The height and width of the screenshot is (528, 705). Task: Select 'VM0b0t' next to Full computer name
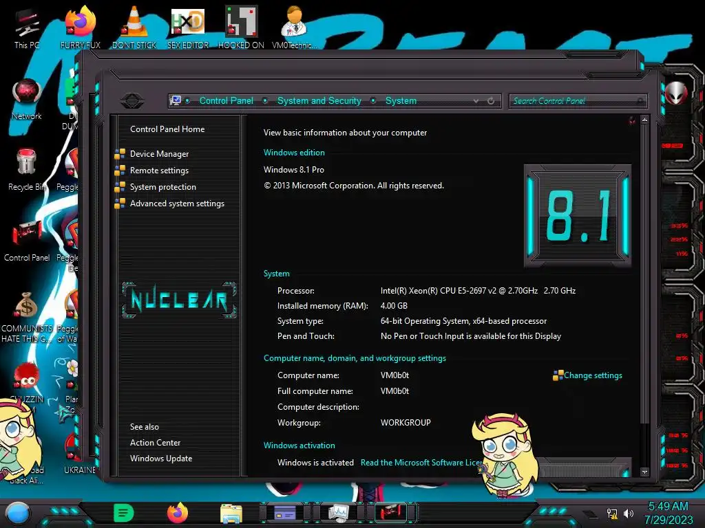[x=394, y=391]
